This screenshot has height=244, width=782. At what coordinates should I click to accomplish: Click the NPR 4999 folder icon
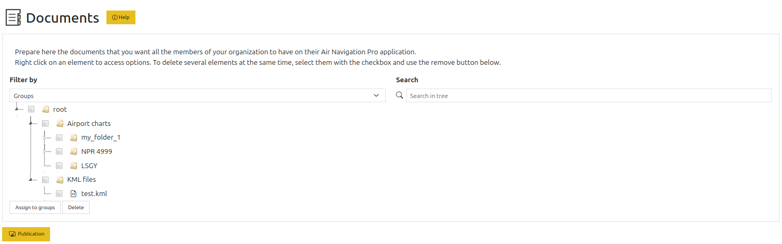point(74,152)
